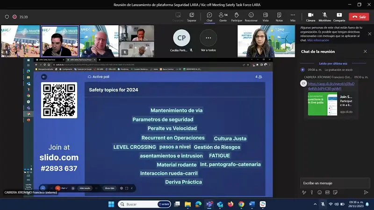Viewport: 374px width, 210px height.
Task: Click the delivery options exclamation icon
Action: [x=312, y=192]
